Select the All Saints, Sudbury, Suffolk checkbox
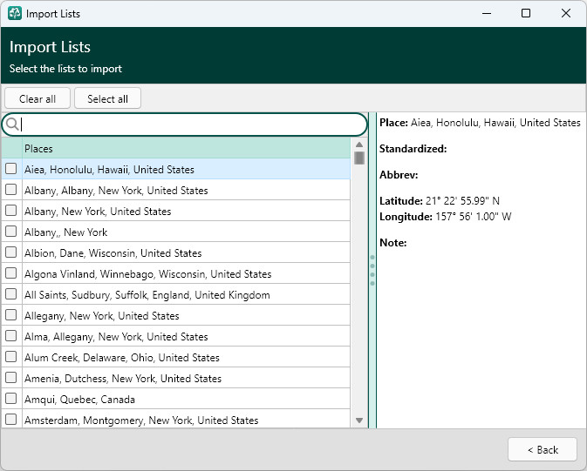 (x=11, y=294)
